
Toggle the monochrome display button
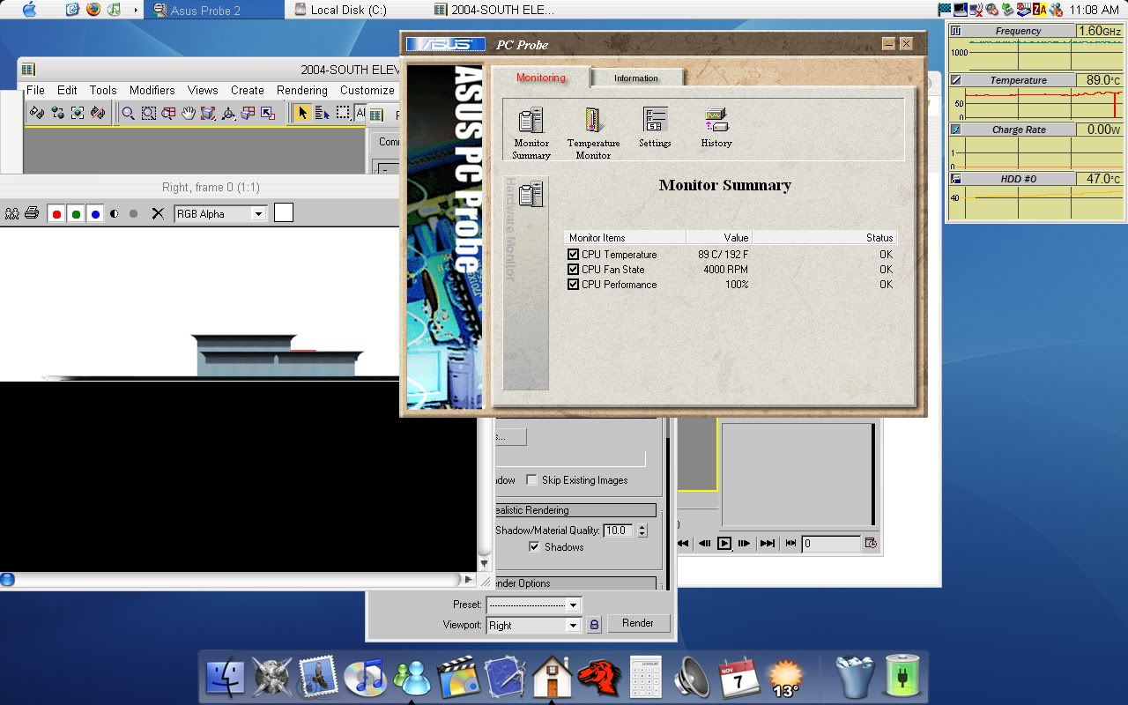pos(134,213)
